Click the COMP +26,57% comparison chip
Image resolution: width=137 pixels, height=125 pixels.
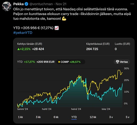(71, 62)
